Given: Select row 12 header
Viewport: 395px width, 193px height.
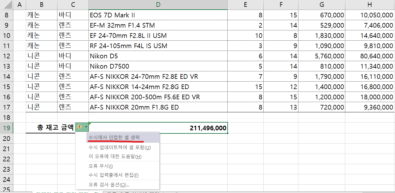Looking at the screenshot, I should tap(7, 56).
